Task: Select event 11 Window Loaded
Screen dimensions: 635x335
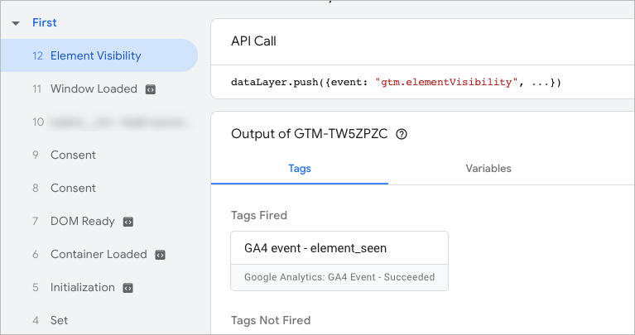Action: point(93,89)
